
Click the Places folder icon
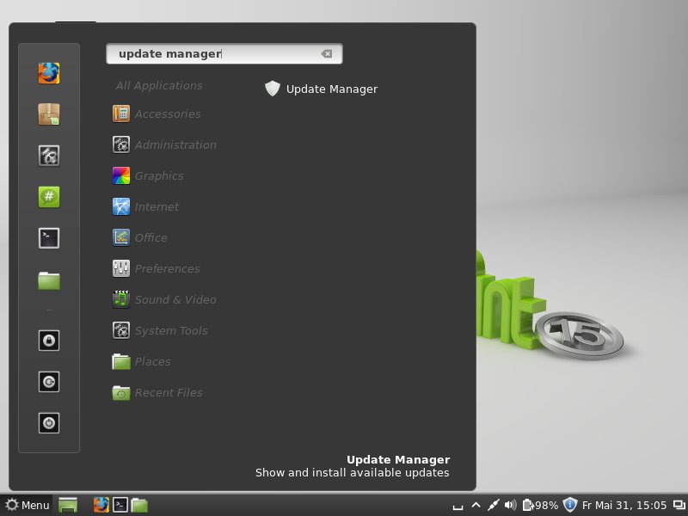[120, 361]
